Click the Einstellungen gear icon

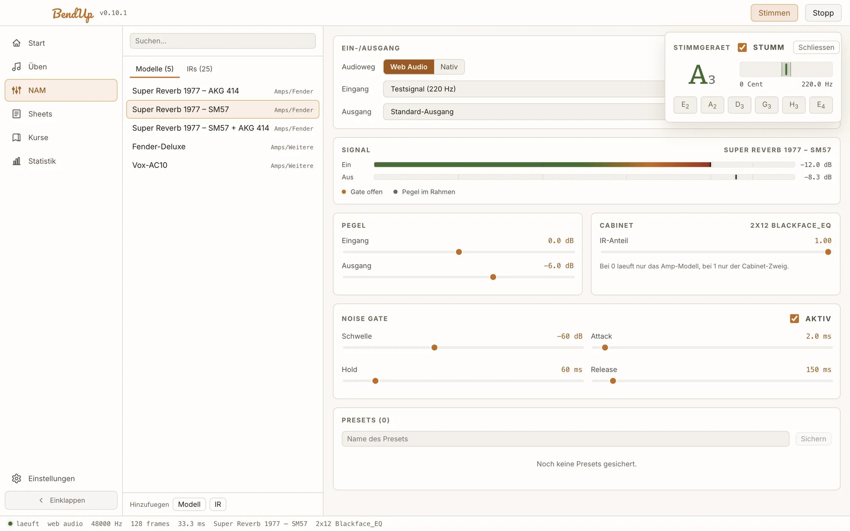coord(17,478)
